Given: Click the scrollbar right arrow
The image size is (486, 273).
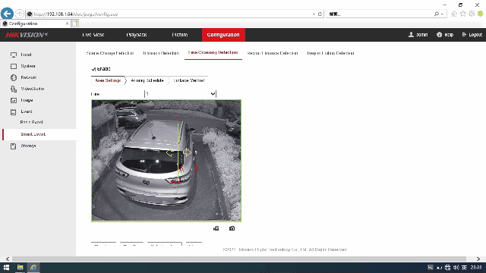Looking at the screenshot, I should pos(478,259).
